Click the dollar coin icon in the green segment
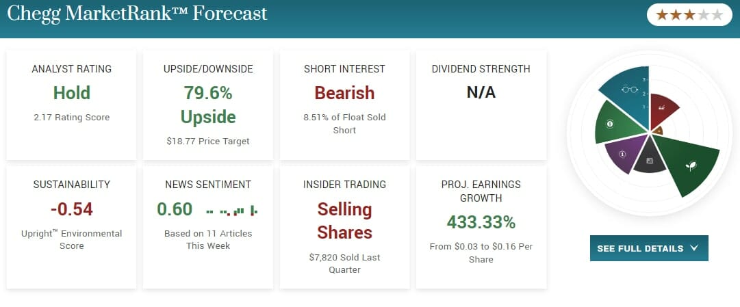The height and width of the screenshot is (307, 740). (610, 124)
